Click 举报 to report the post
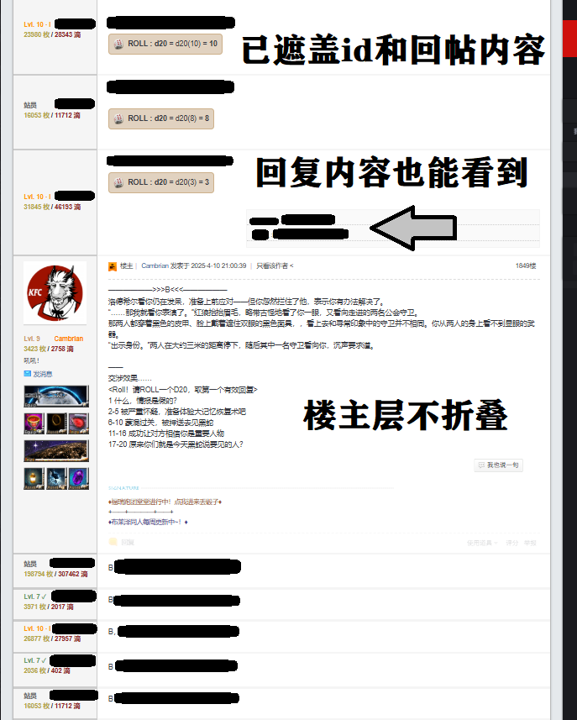Viewport: 577px width, 720px height. [530, 543]
